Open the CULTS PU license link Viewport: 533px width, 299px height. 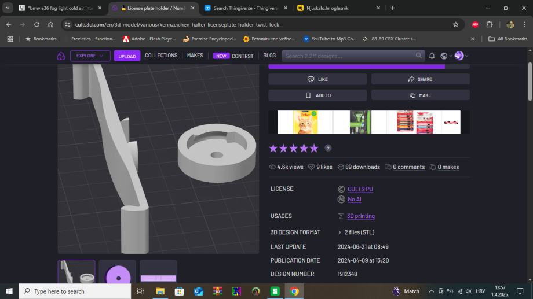point(360,189)
